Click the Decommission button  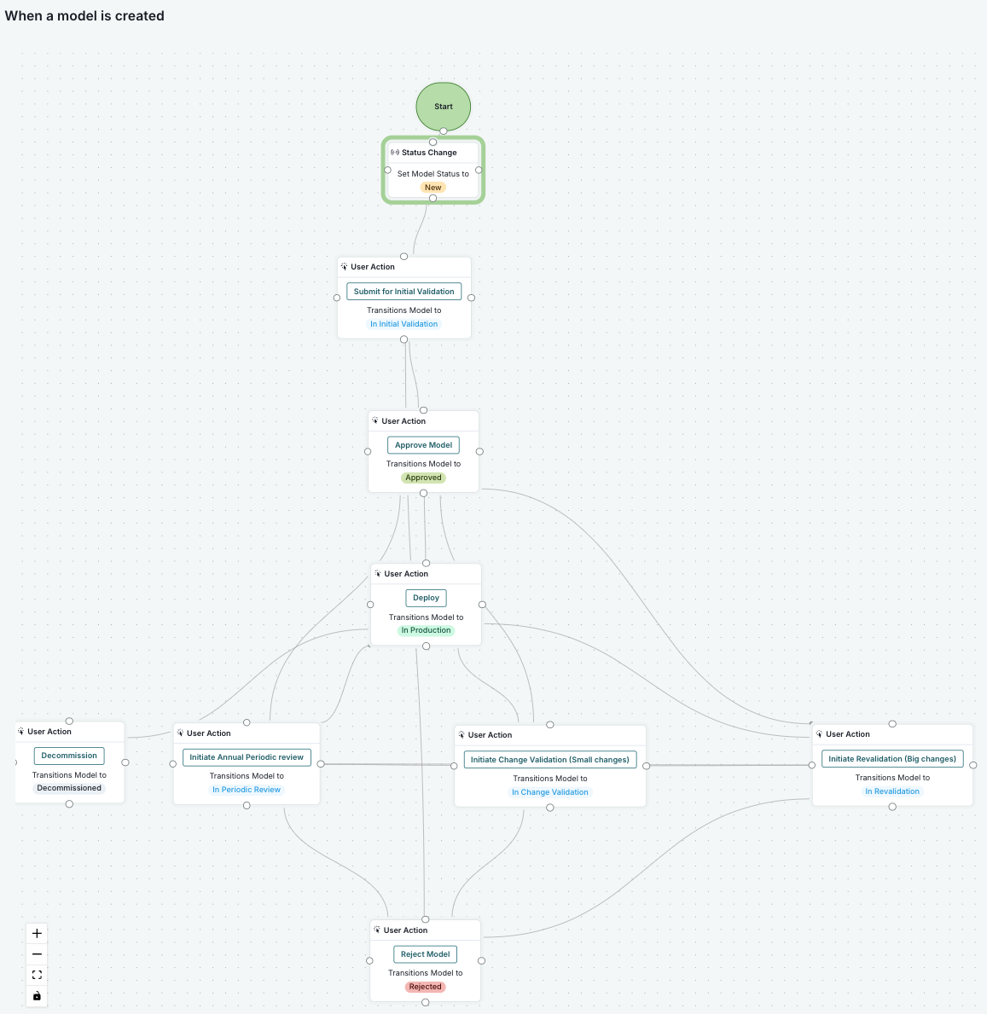[x=68, y=756]
